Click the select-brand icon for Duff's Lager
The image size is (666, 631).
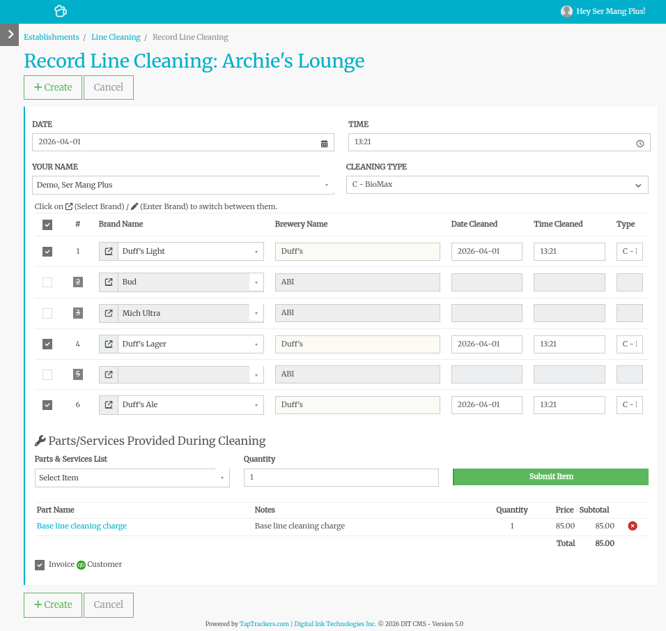[109, 344]
